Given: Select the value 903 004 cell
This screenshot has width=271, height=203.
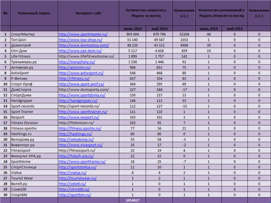Looking at the screenshot, I should (133, 34).
